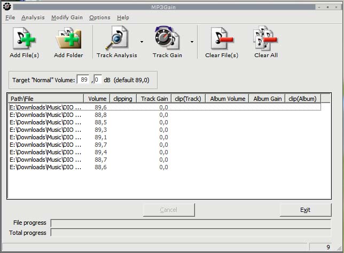This screenshot has height=253, width=344.
Task: Open the File menu
Action: 10,18
